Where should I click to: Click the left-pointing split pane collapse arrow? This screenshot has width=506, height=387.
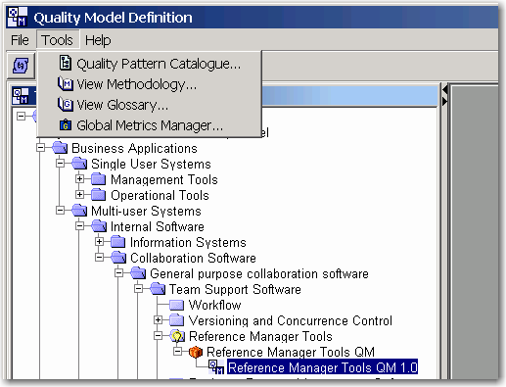click(444, 89)
